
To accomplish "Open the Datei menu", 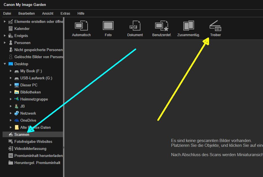I will pyautogui.click(x=7, y=14).
